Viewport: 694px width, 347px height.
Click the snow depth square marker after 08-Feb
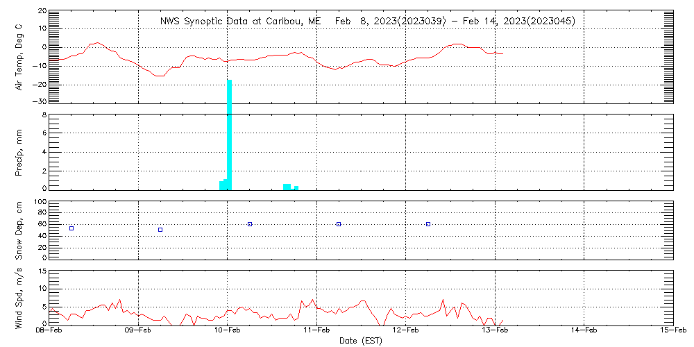click(71, 228)
